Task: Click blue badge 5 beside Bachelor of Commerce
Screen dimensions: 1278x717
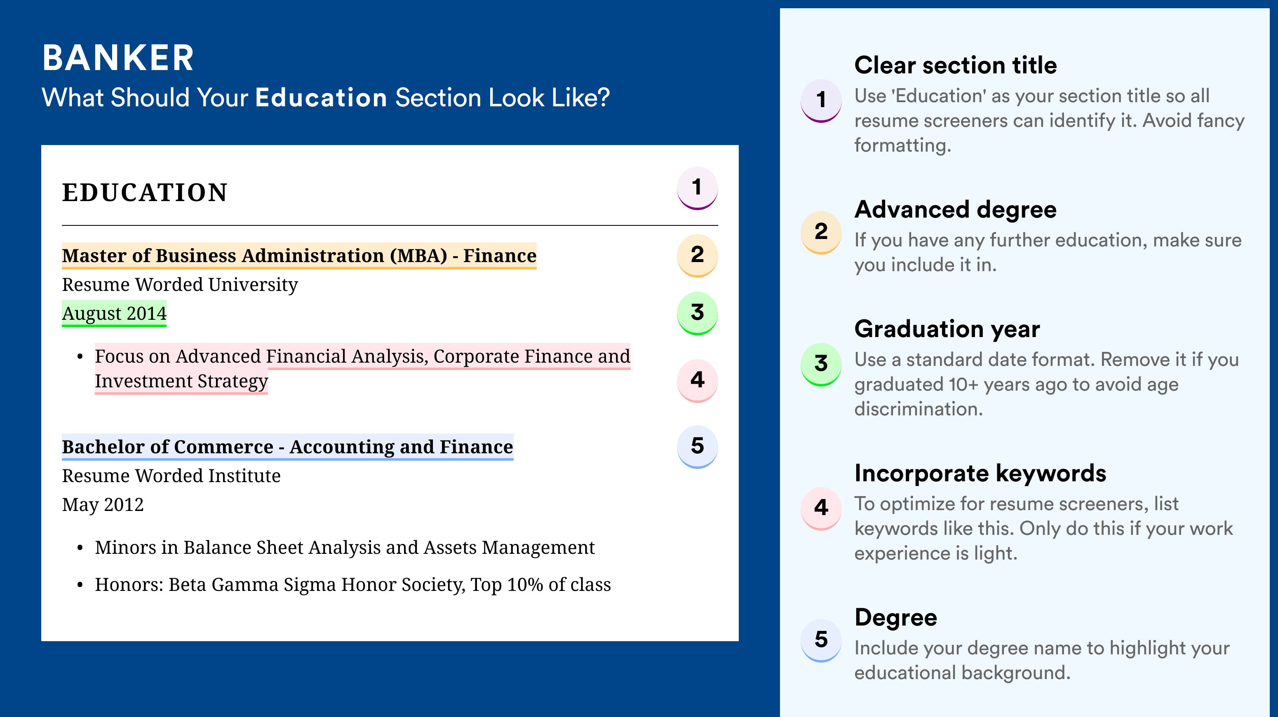Action: point(697,447)
